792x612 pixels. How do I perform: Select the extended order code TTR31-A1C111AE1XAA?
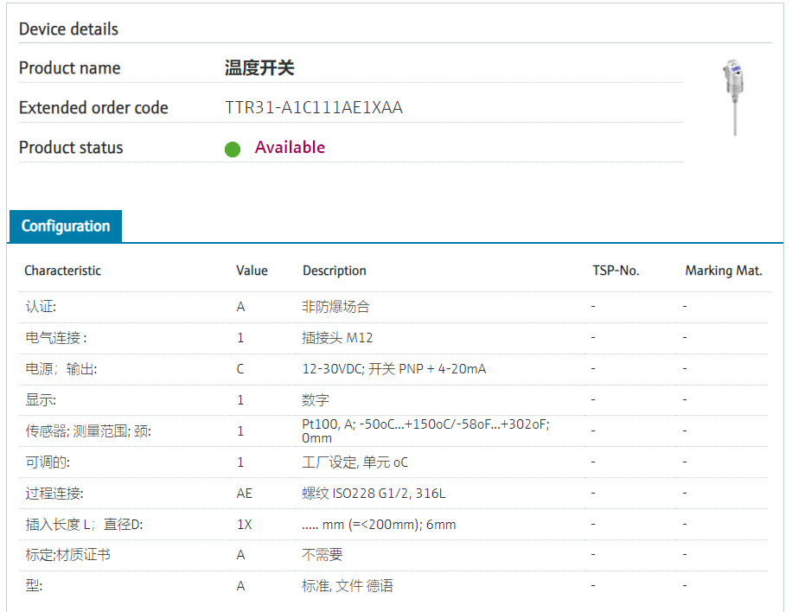click(314, 107)
